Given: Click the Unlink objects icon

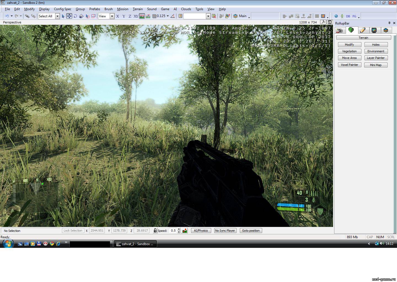Looking at the screenshot, I should pyautogui.click(x=33, y=16).
